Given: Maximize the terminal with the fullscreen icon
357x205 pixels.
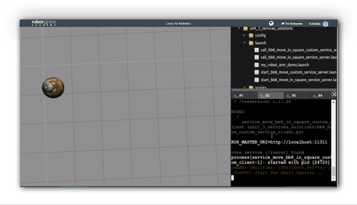Looking at the screenshot, I should pyautogui.click(x=334, y=94).
